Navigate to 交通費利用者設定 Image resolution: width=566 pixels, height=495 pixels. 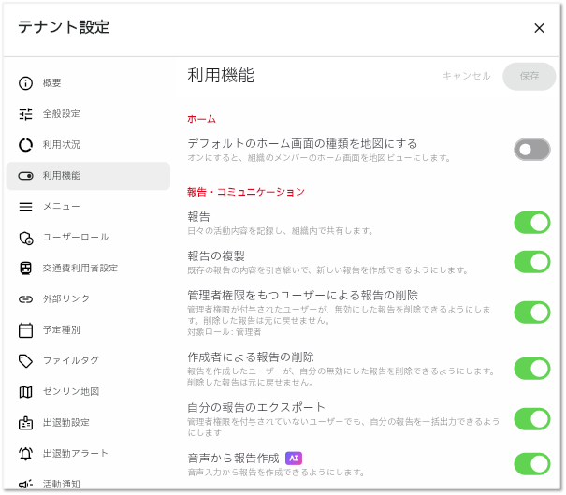[88, 269]
